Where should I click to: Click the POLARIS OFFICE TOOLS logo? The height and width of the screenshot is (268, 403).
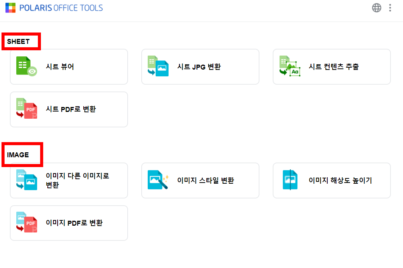(54, 8)
